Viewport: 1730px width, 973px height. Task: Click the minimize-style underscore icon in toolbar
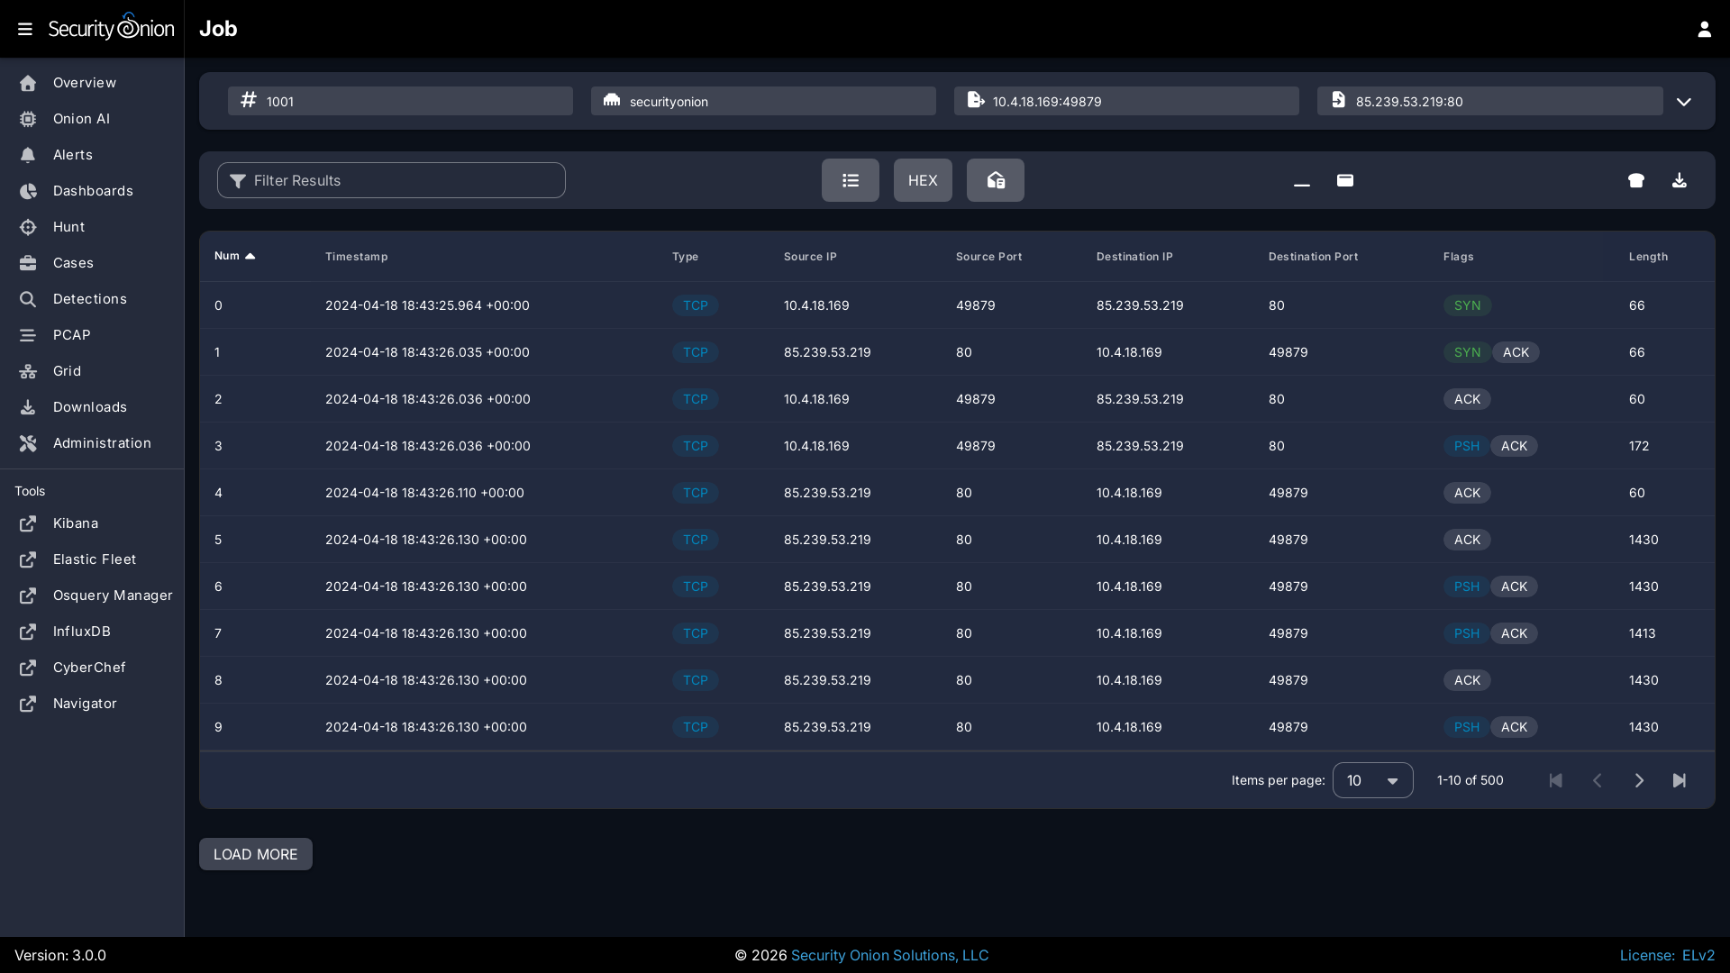tap(1302, 180)
